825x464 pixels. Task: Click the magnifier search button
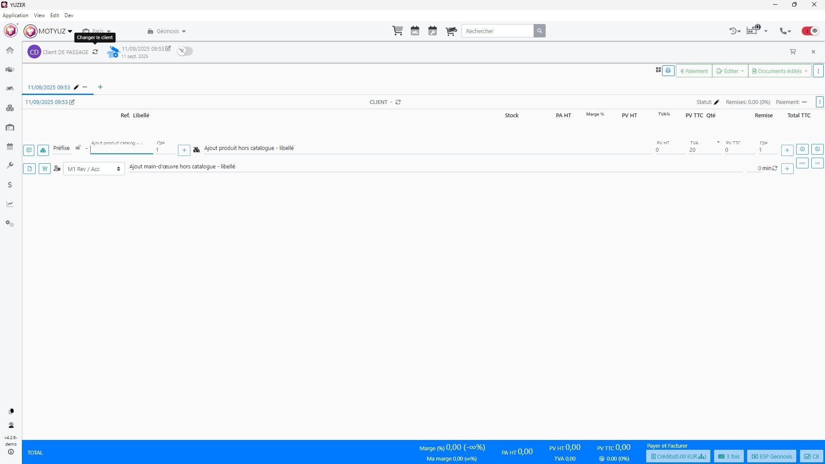540,31
